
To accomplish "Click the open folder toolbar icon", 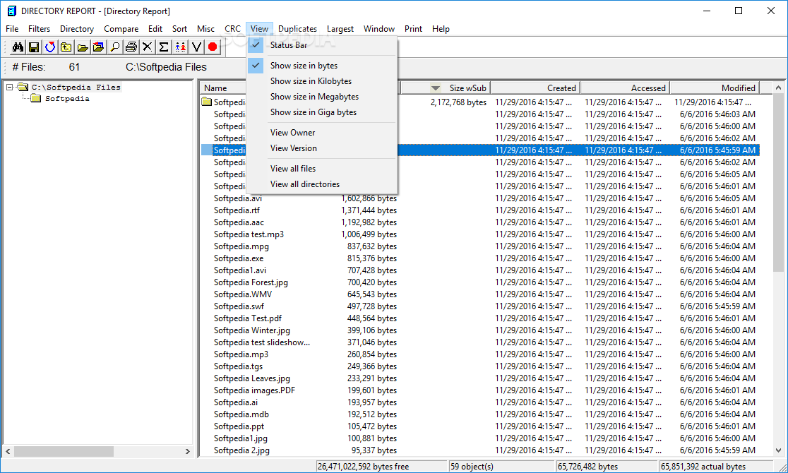I will pos(83,47).
